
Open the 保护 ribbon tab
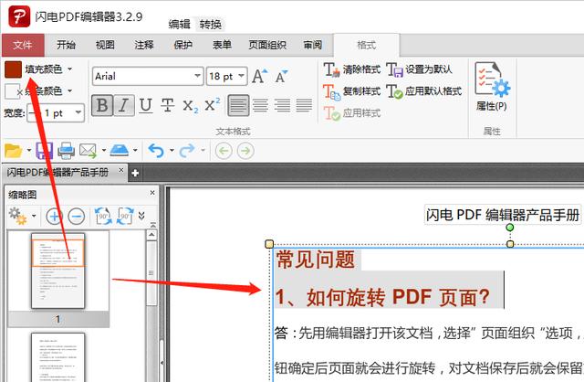182,45
